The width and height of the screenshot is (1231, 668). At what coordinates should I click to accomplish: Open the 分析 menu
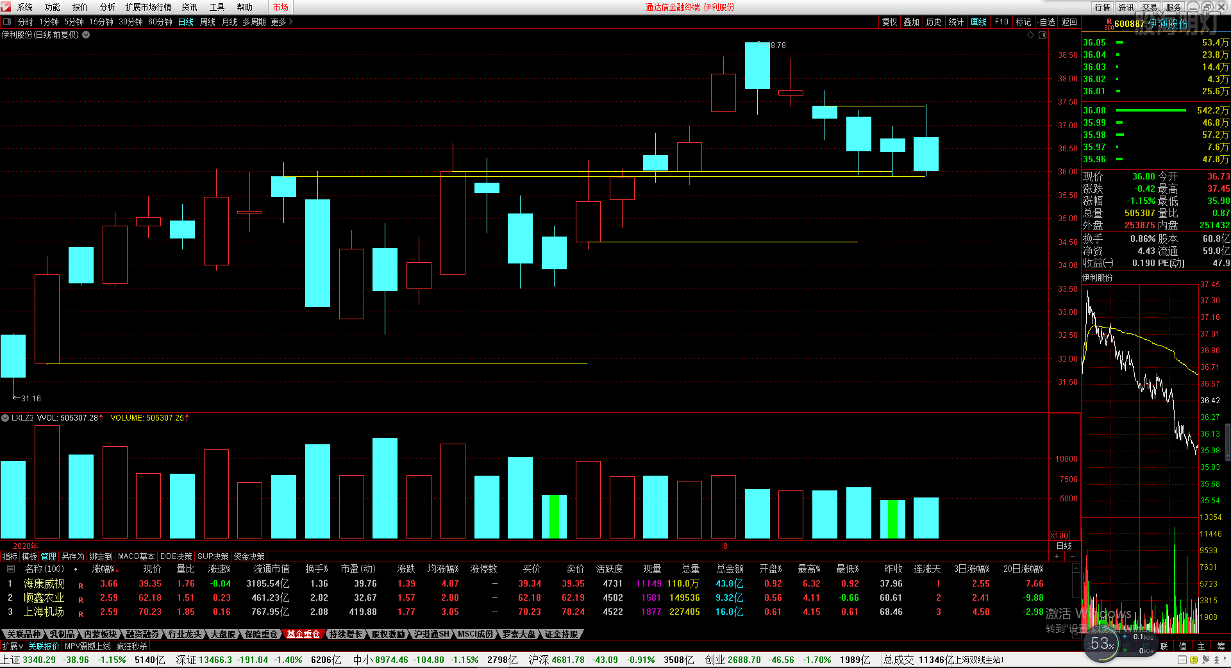click(108, 7)
